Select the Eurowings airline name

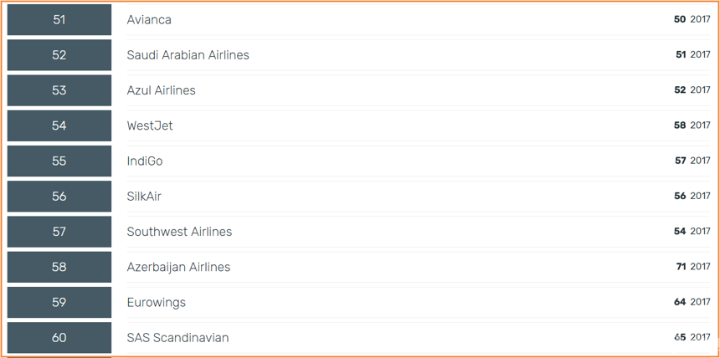point(156,303)
